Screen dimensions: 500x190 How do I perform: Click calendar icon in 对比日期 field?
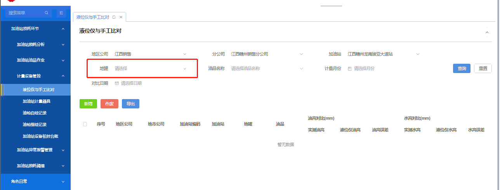coord(116,83)
